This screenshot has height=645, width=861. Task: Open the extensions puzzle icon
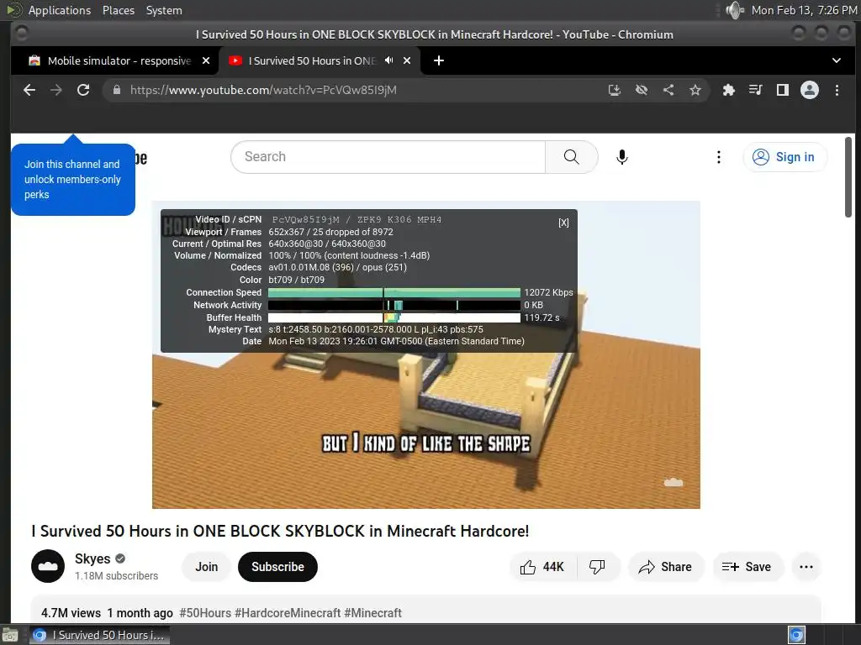(729, 90)
